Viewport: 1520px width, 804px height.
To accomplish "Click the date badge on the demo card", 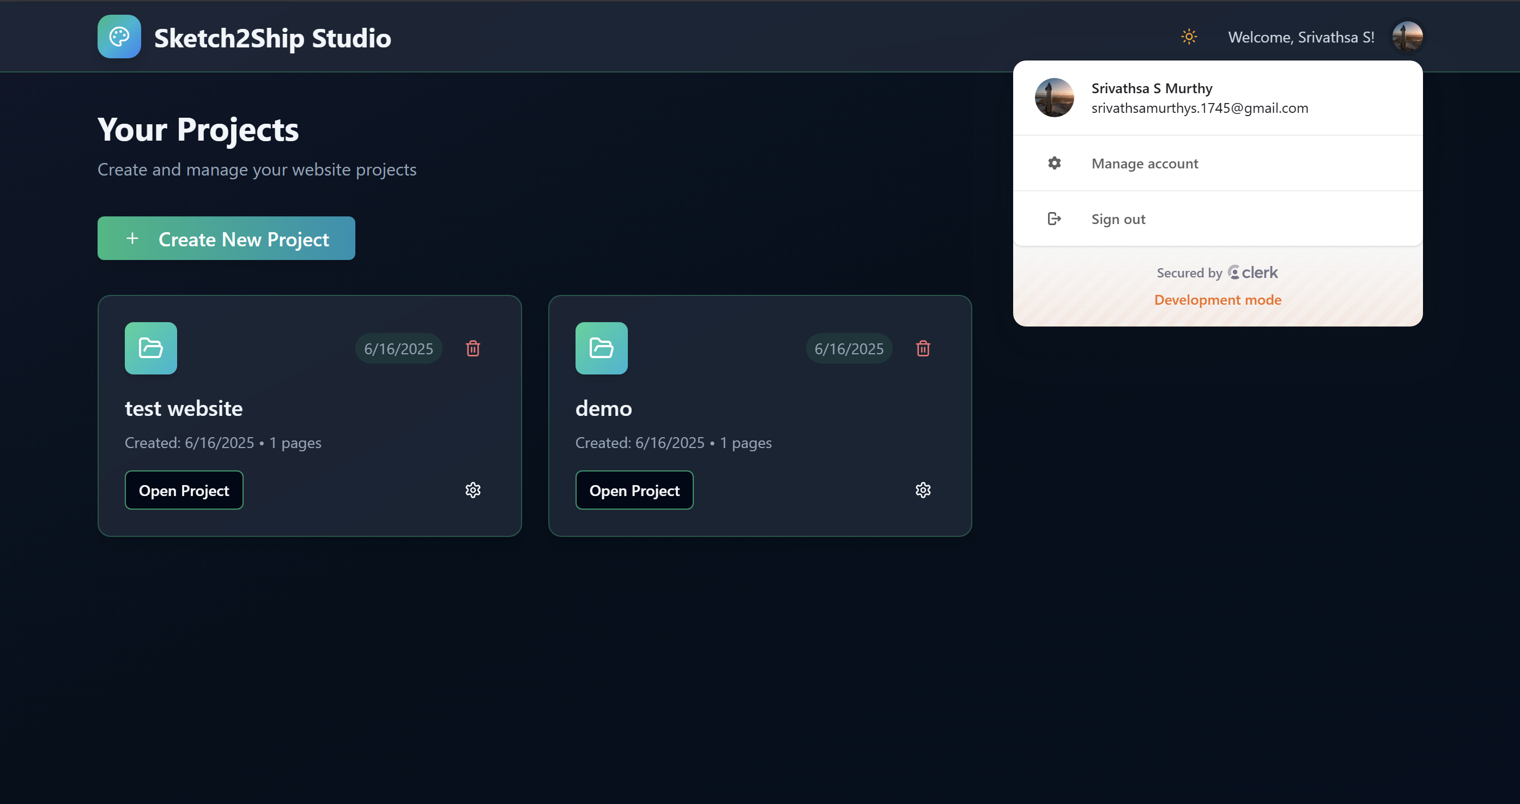I will click(849, 348).
